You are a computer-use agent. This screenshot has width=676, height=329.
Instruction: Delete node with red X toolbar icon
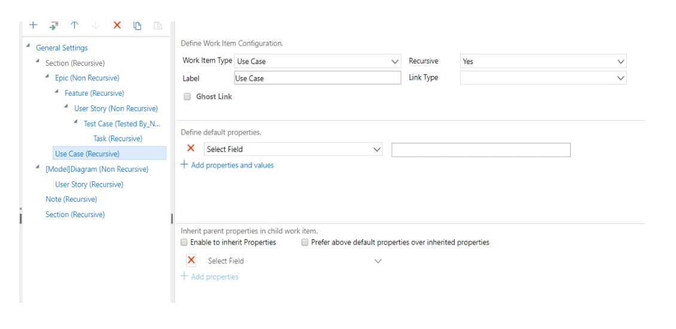117,25
